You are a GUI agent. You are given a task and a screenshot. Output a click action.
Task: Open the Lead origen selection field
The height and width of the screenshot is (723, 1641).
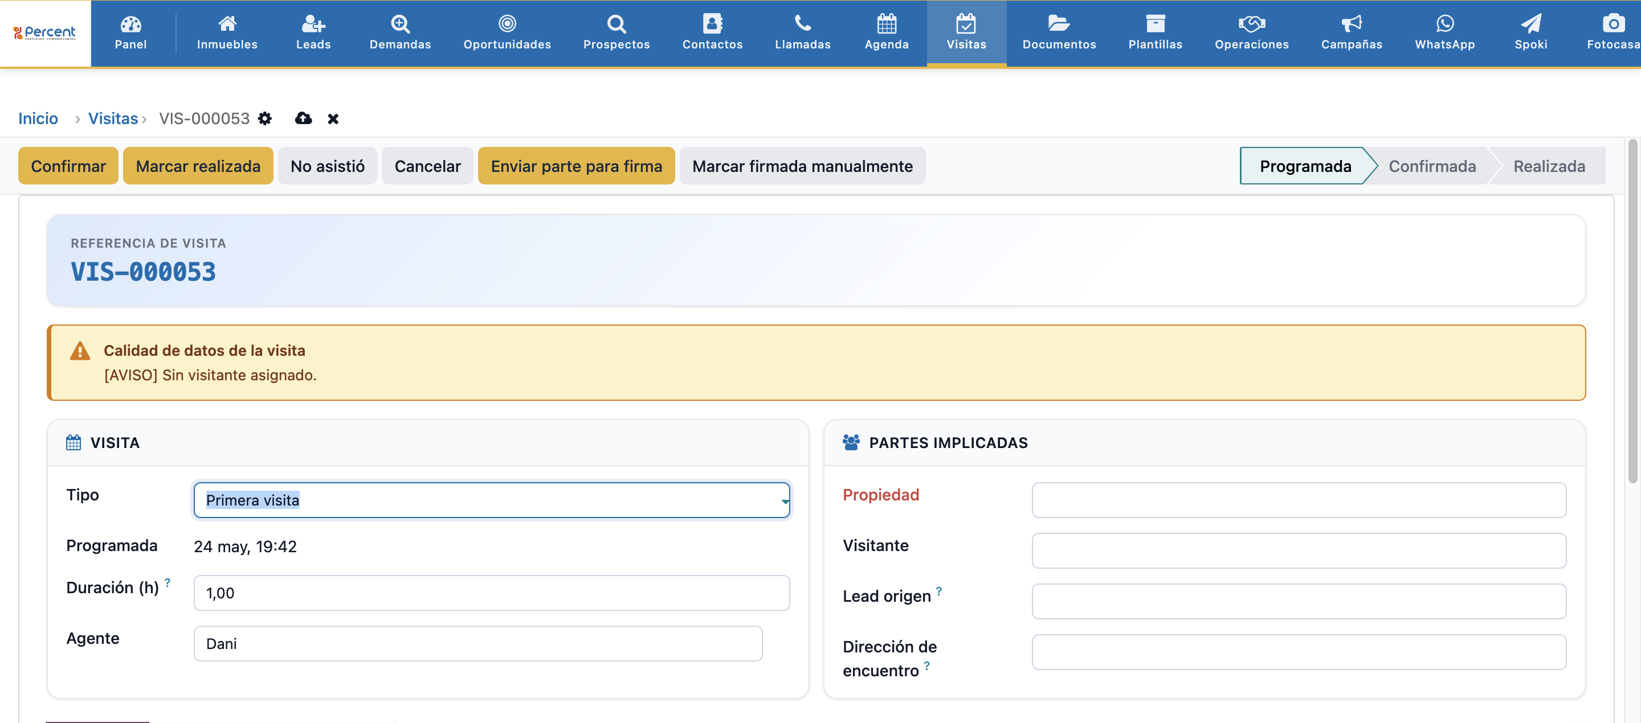pos(1299,601)
